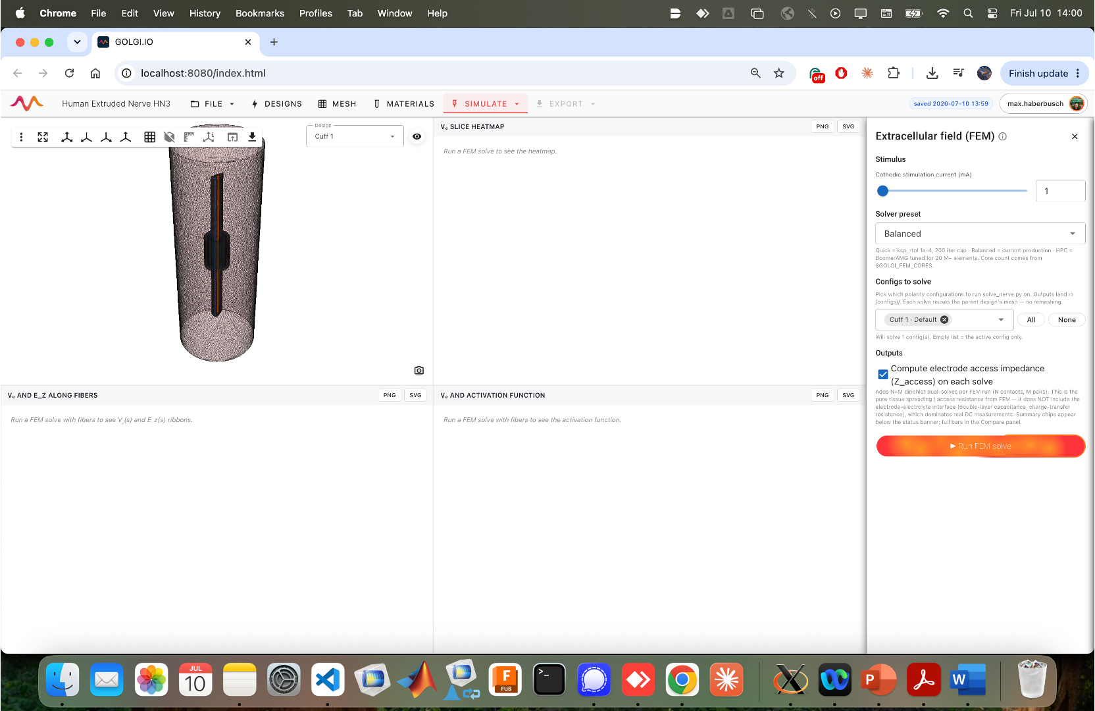Toggle the grid icon in viewport toolbar

(150, 137)
